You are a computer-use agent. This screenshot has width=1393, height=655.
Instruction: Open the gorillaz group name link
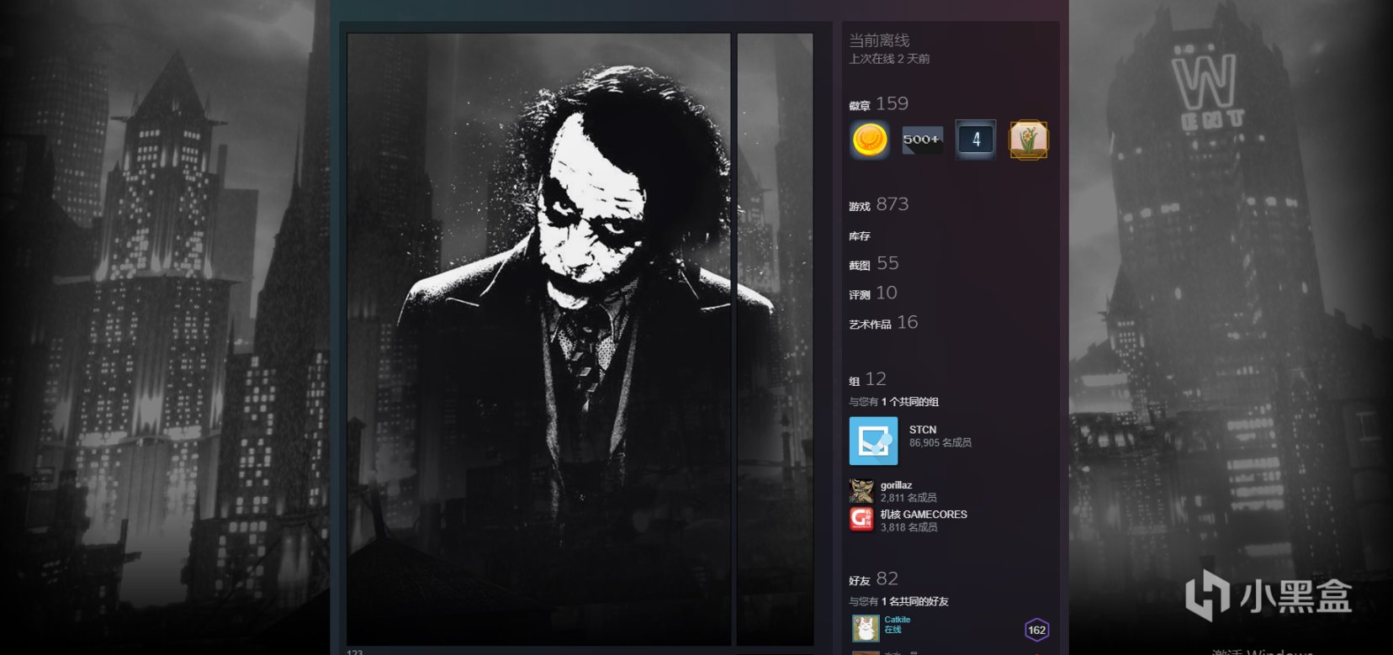tap(896, 485)
